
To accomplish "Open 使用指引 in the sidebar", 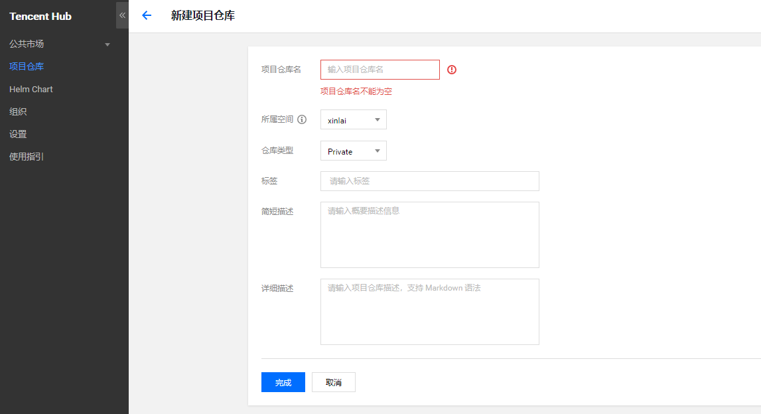I will (27, 157).
